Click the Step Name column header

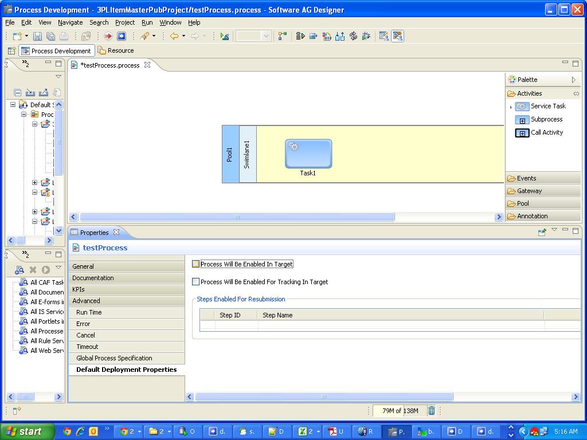point(400,315)
